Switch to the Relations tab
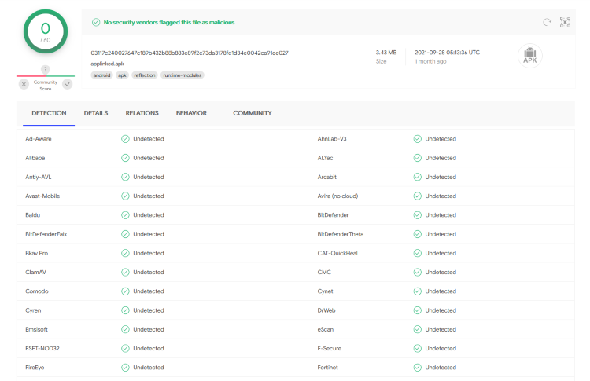Screen dimensions: 590x381 142,113
